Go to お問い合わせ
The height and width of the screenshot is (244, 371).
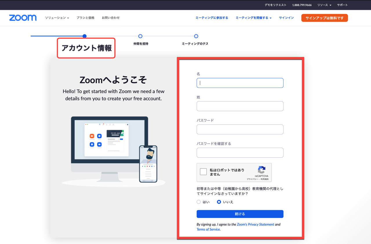click(111, 18)
